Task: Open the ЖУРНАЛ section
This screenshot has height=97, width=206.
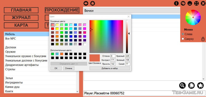Action: click(21, 18)
